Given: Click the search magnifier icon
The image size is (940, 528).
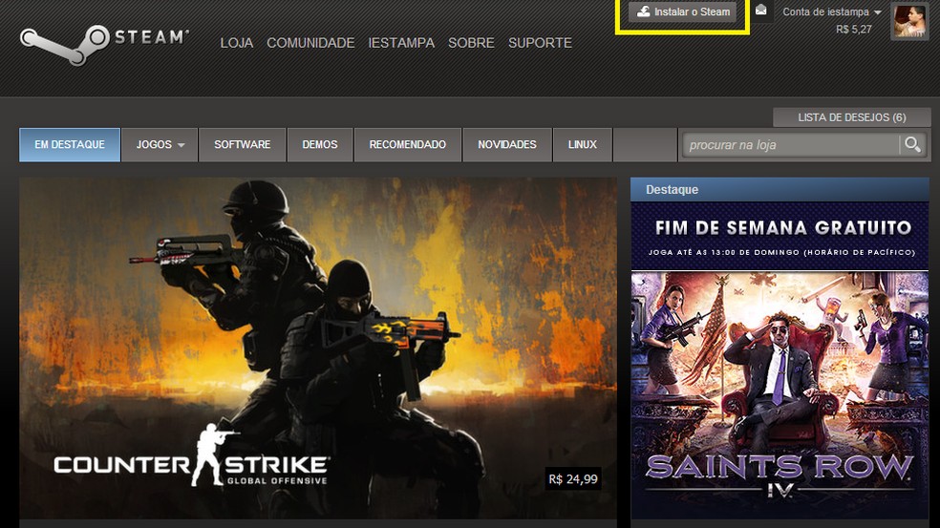Looking at the screenshot, I should 913,144.
